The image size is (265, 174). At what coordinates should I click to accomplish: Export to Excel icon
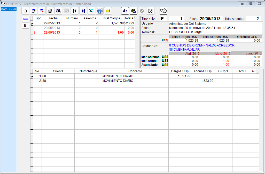pos(91,11)
